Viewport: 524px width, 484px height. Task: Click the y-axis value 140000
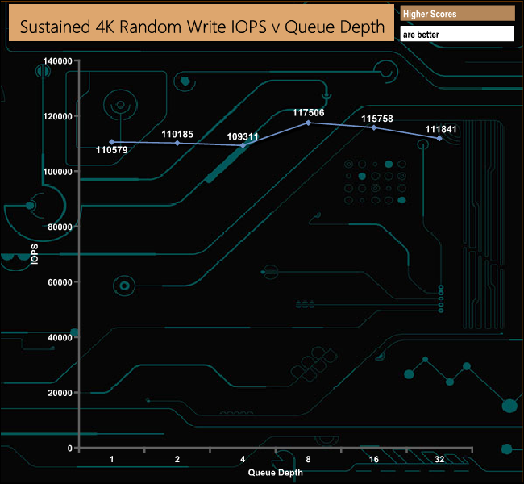[57, 61]
